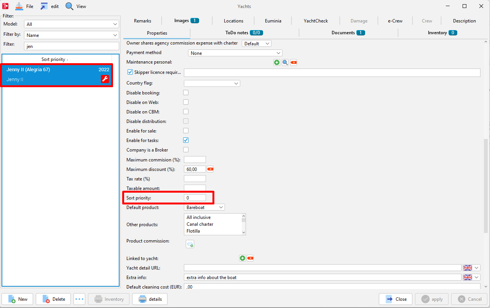Open the Country flag dropdown
This screenshot has width=490, height=308.
tap(212, 83)
